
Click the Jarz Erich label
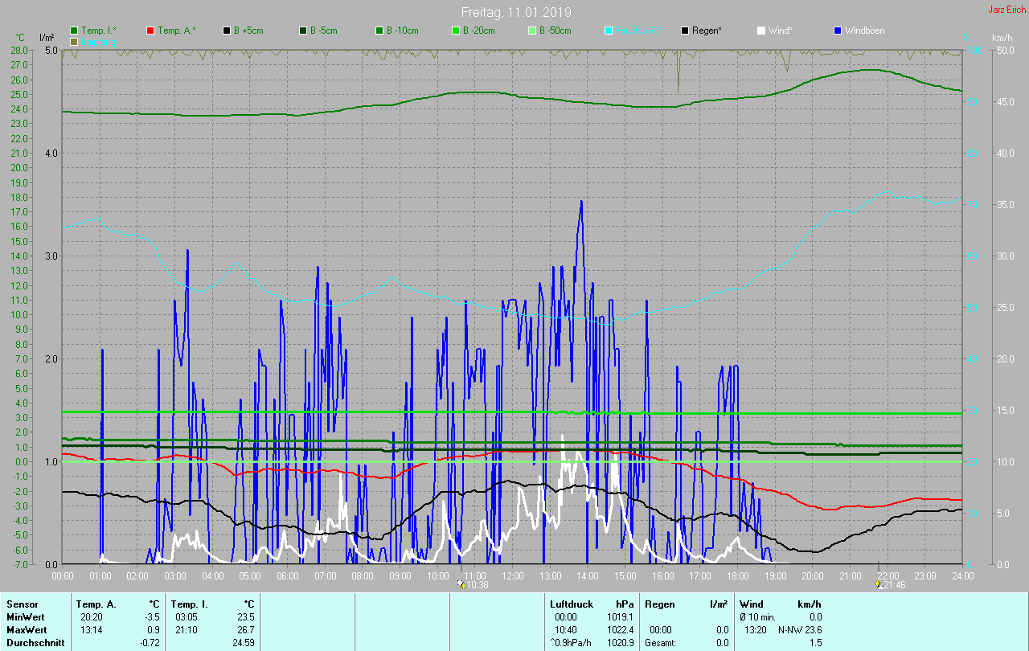click(1006, 10)
